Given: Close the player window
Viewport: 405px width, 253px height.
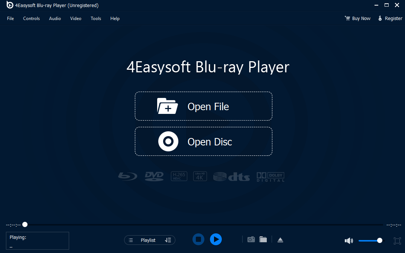Looking at the screenshot, I should pyautogui.click(x=397, y=5).
